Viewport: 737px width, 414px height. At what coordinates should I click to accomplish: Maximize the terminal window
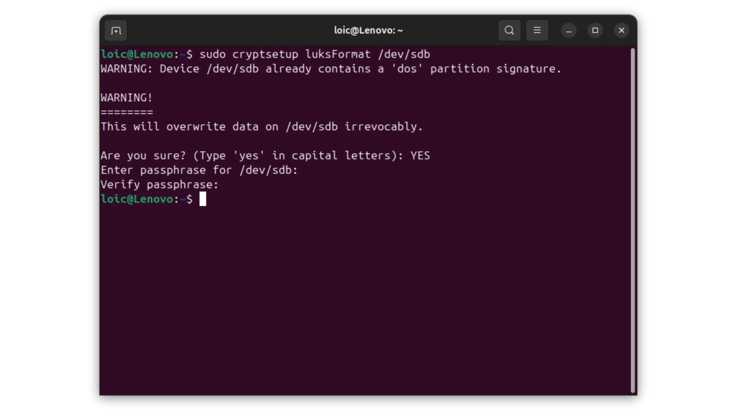click(595, 30)
